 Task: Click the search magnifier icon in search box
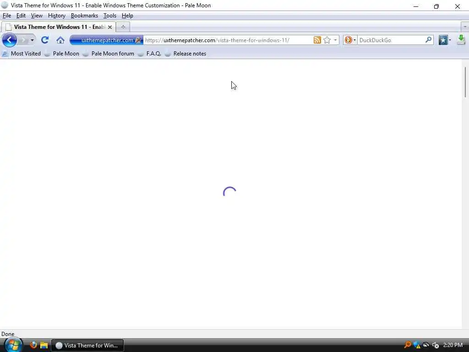(x=428, y=40)
